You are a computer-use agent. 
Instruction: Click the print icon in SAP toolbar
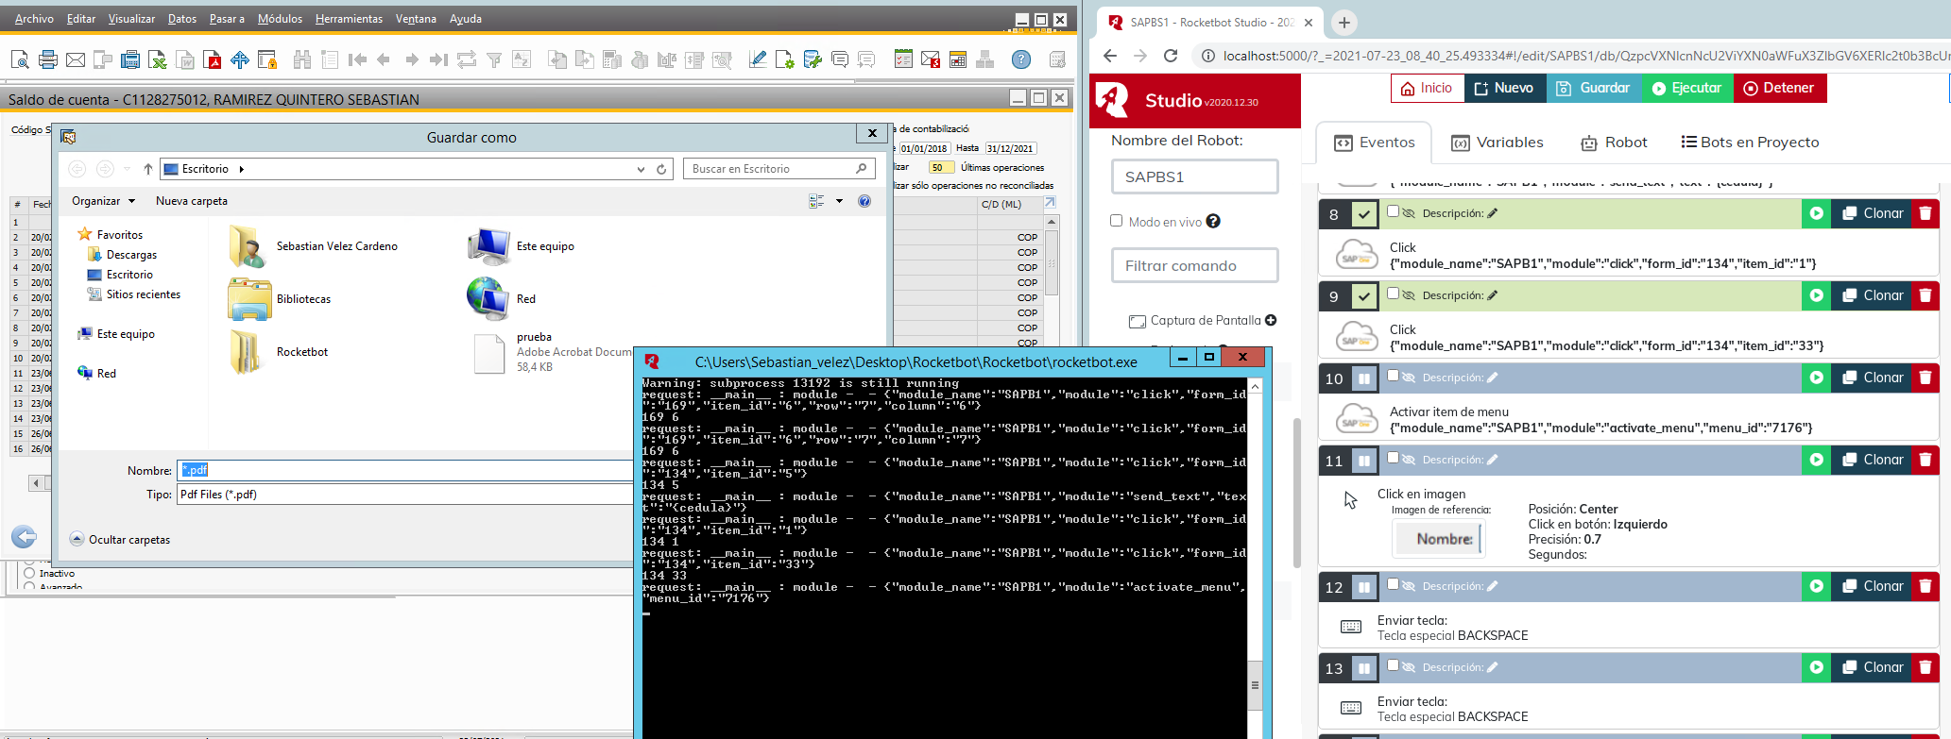pos(47,60)
